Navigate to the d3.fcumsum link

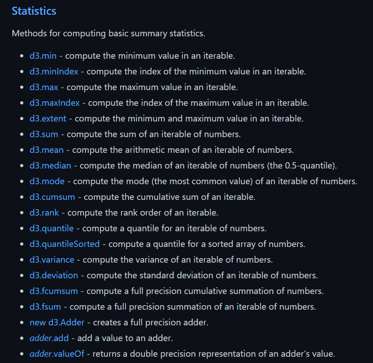[54, 291]
